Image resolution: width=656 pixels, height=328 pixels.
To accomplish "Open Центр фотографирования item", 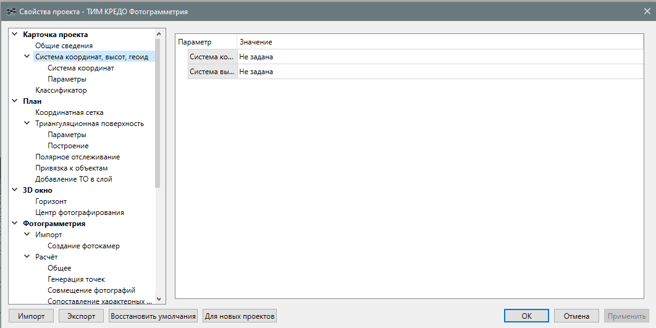I will 80,212.
